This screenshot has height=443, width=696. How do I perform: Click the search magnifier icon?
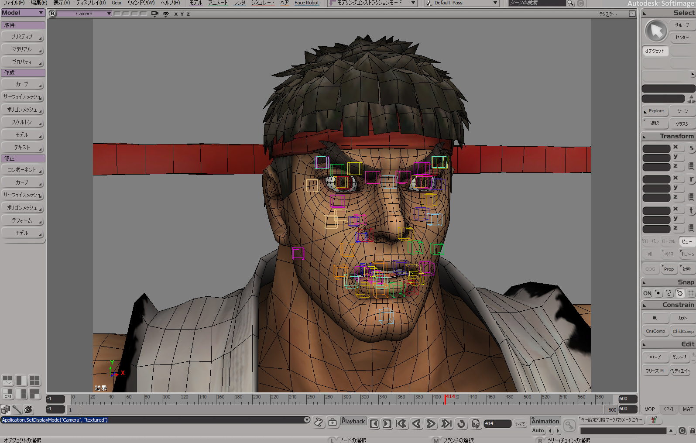click(x=570, y=3)
